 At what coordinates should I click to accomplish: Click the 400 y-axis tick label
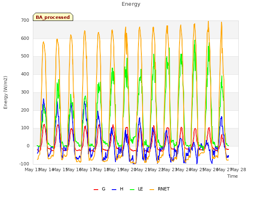[25, 74]
